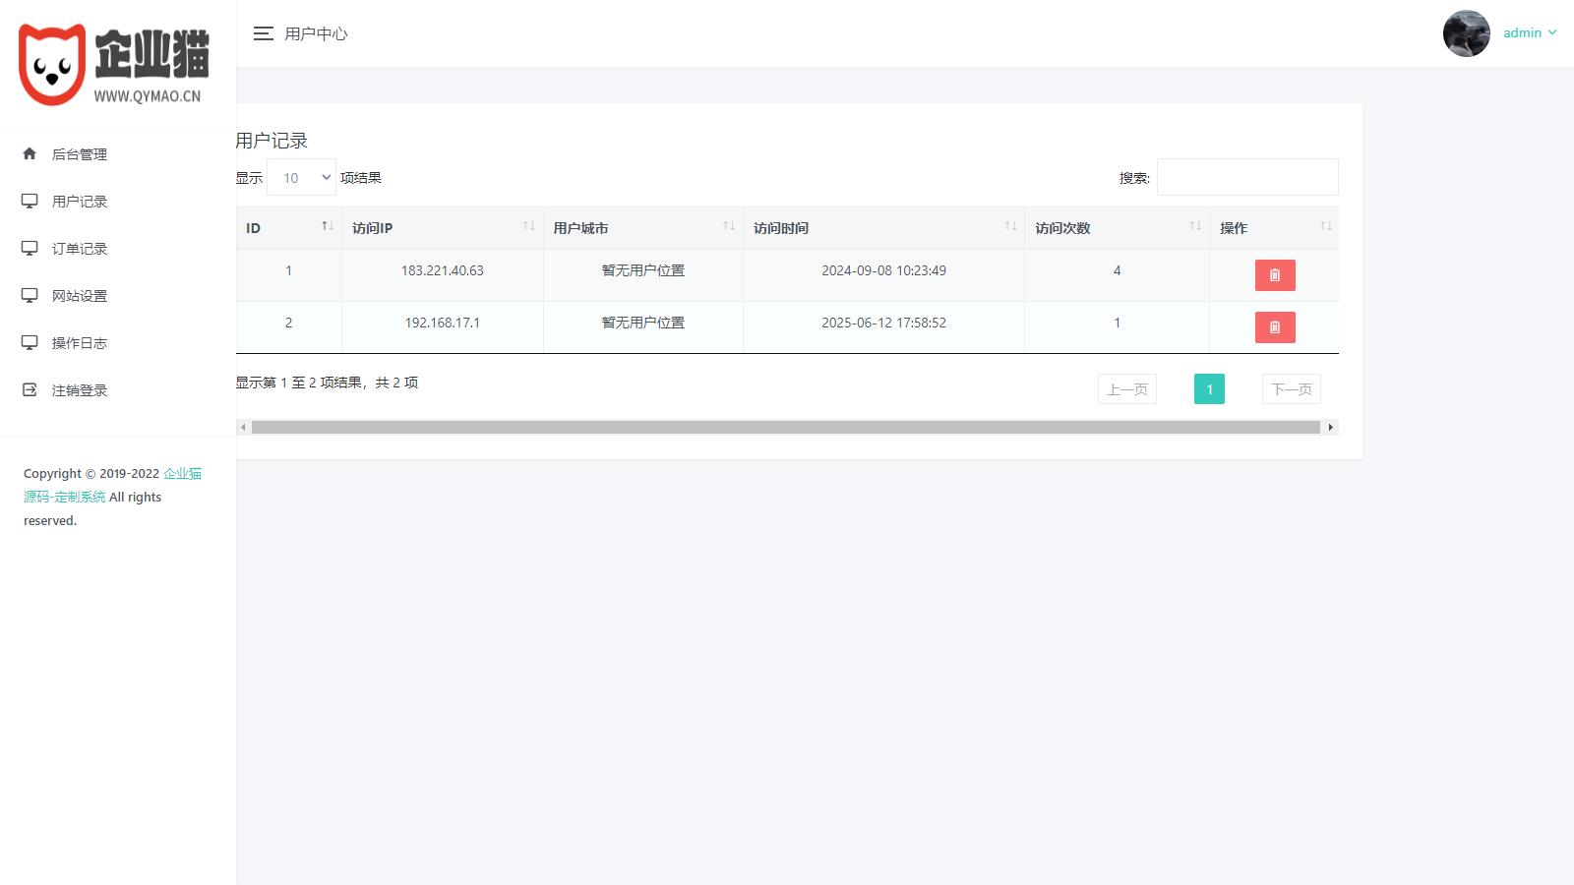1574x885 pixels.
Task: Open 网站设置 from the sidebar
Action: coord(79,296)
